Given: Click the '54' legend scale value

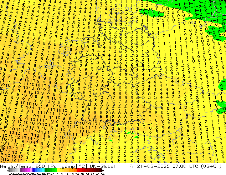Looking at the screenshot, I should click(x=103, y=174).
